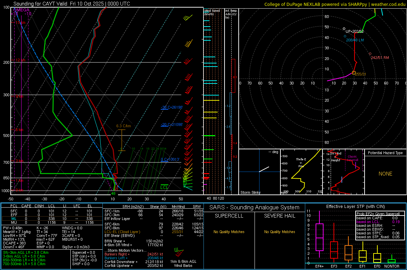The width and height of the screenshot is (407, 270).
Task: Select the EFF parcel row
Action: (x=52, y=215)
